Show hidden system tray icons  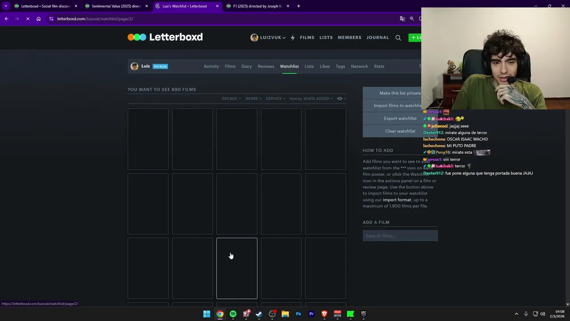pos(517,314)
